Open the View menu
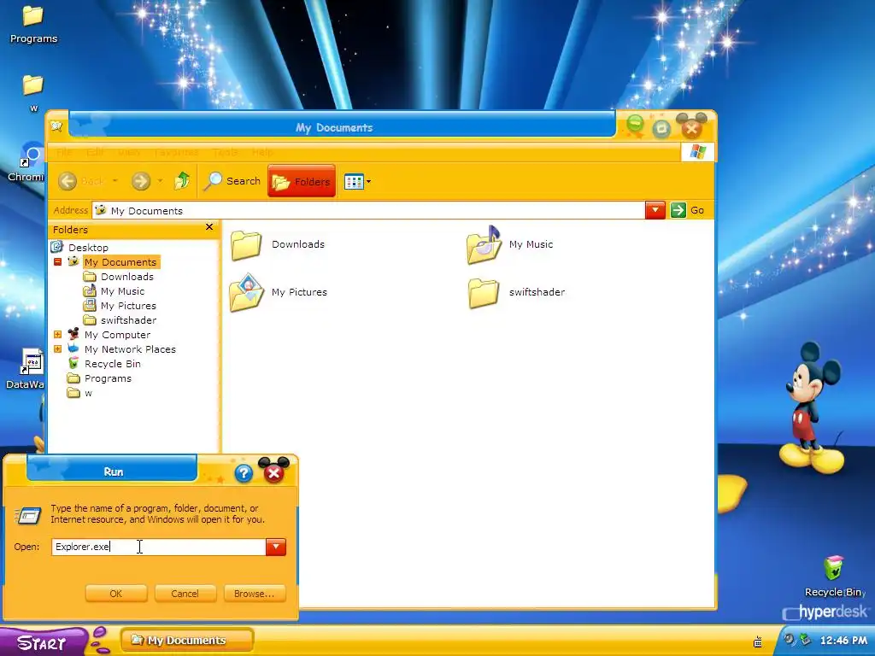Screen dimensions: 875x656 [129, 152]
